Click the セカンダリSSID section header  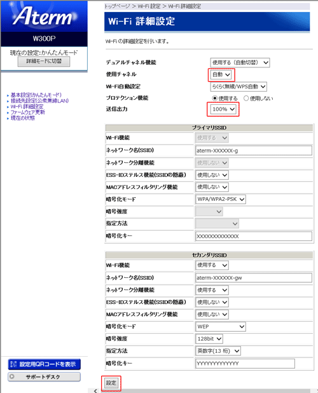[x=209, y=255]
